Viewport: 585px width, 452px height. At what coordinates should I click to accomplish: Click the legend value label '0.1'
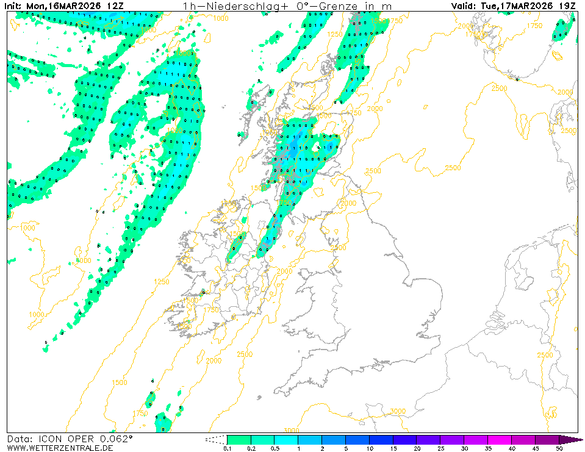pos(227,448)
